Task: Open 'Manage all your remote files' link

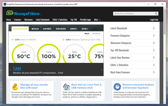Action: [34, 86]
